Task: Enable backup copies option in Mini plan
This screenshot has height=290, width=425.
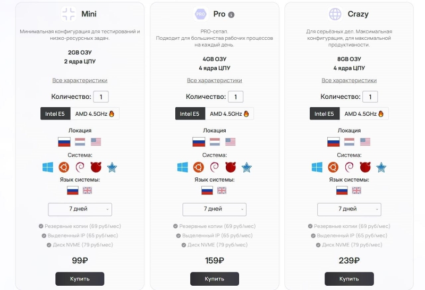Action: 41,226
